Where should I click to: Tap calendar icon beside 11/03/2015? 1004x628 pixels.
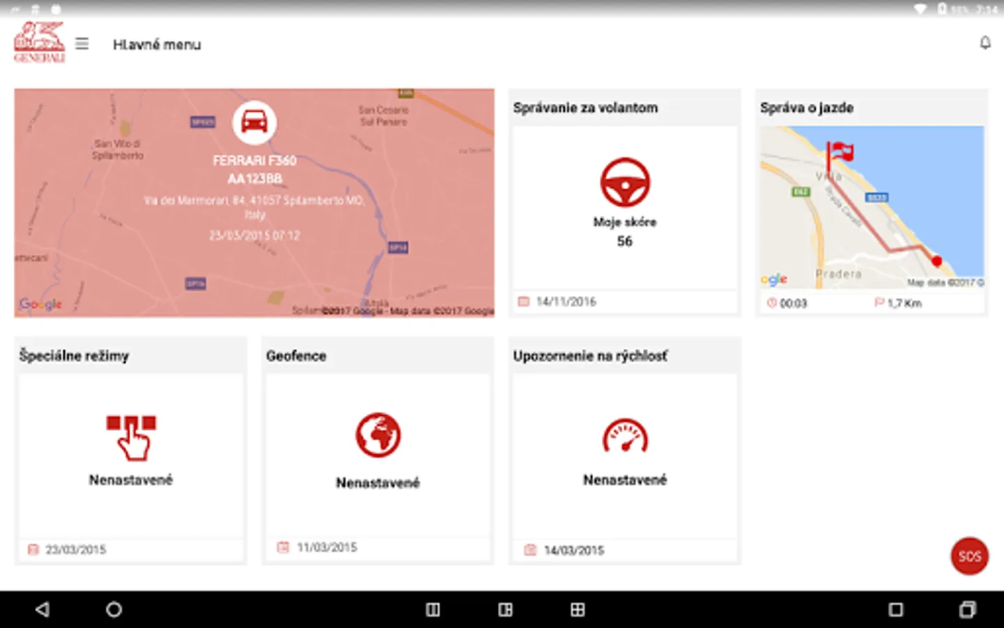click(x=282, y=547)
